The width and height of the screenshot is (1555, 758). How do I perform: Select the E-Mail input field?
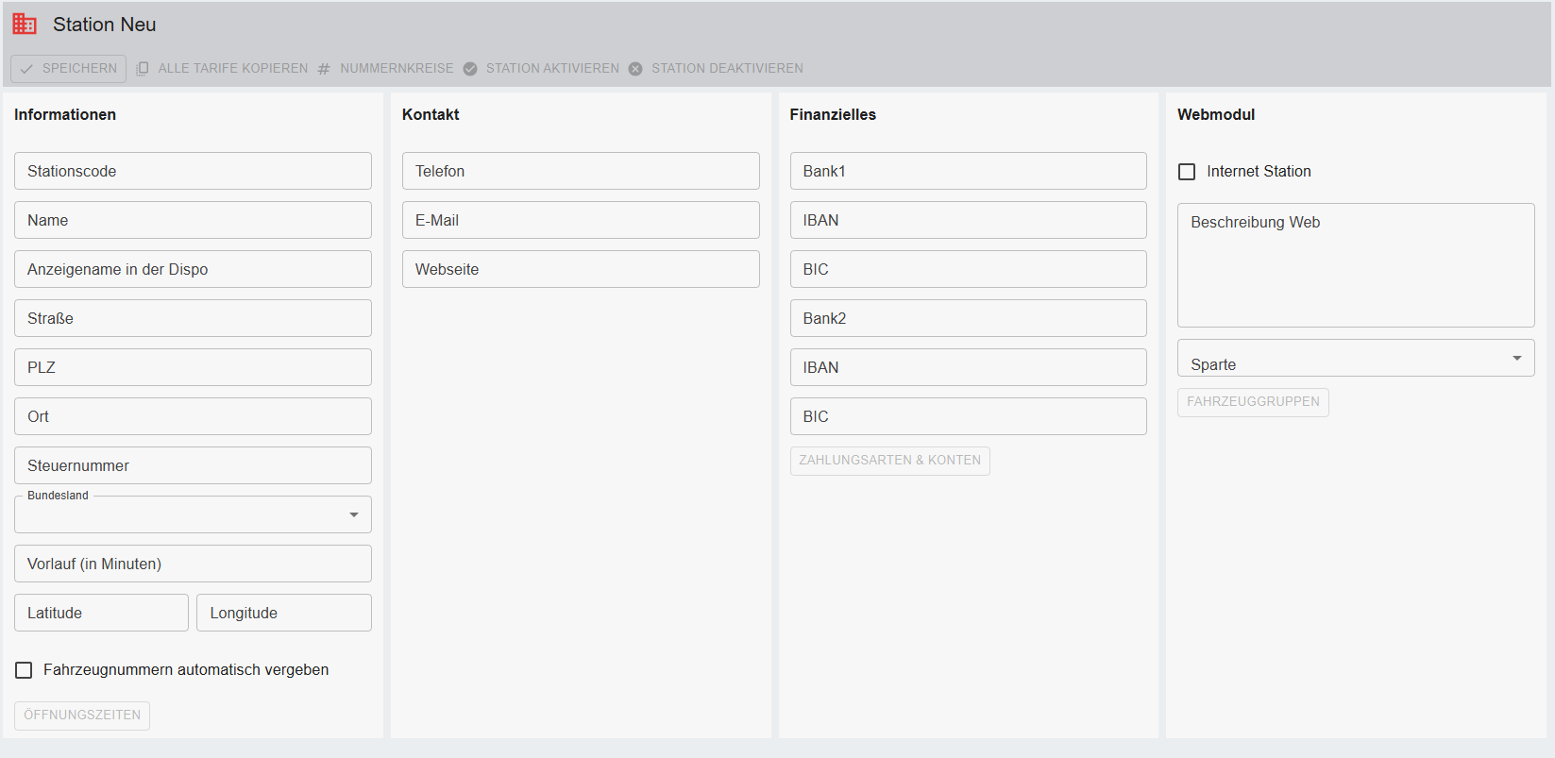coord(581,221)
